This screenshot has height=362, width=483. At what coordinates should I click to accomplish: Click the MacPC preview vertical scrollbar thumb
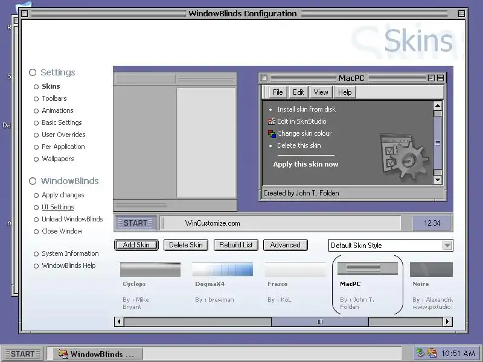[438, 143]
